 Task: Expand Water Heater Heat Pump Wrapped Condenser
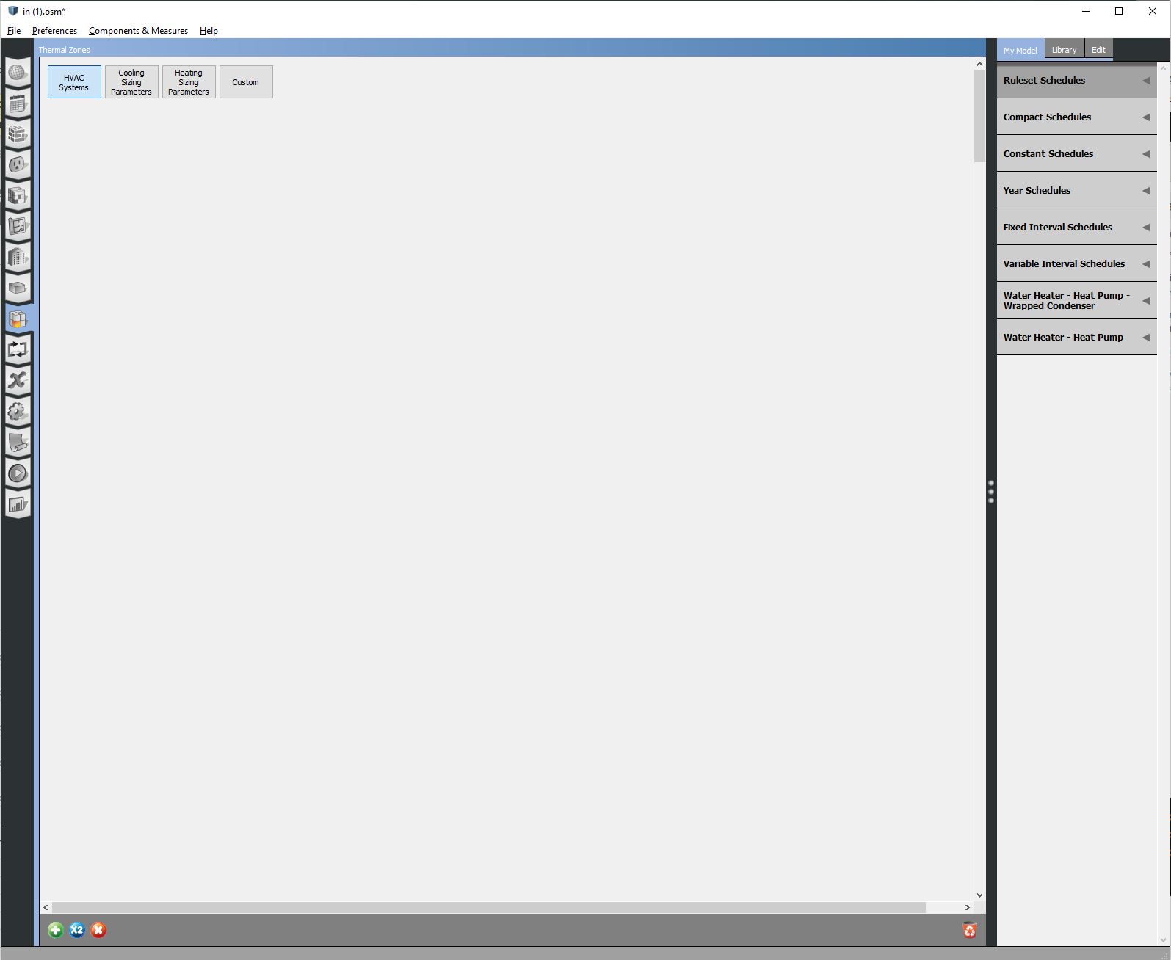point(1076,301)
